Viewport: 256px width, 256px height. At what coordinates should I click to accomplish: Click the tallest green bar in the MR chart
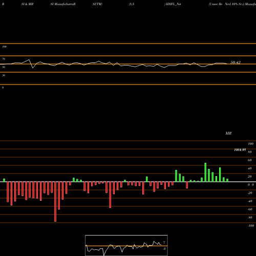point(205,172)
